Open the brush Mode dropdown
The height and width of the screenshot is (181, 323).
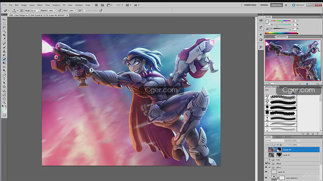pyautogui.click(x=35, y=11)
